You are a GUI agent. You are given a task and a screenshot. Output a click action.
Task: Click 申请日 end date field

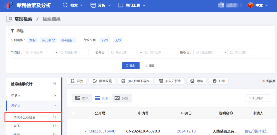[73, 52]
